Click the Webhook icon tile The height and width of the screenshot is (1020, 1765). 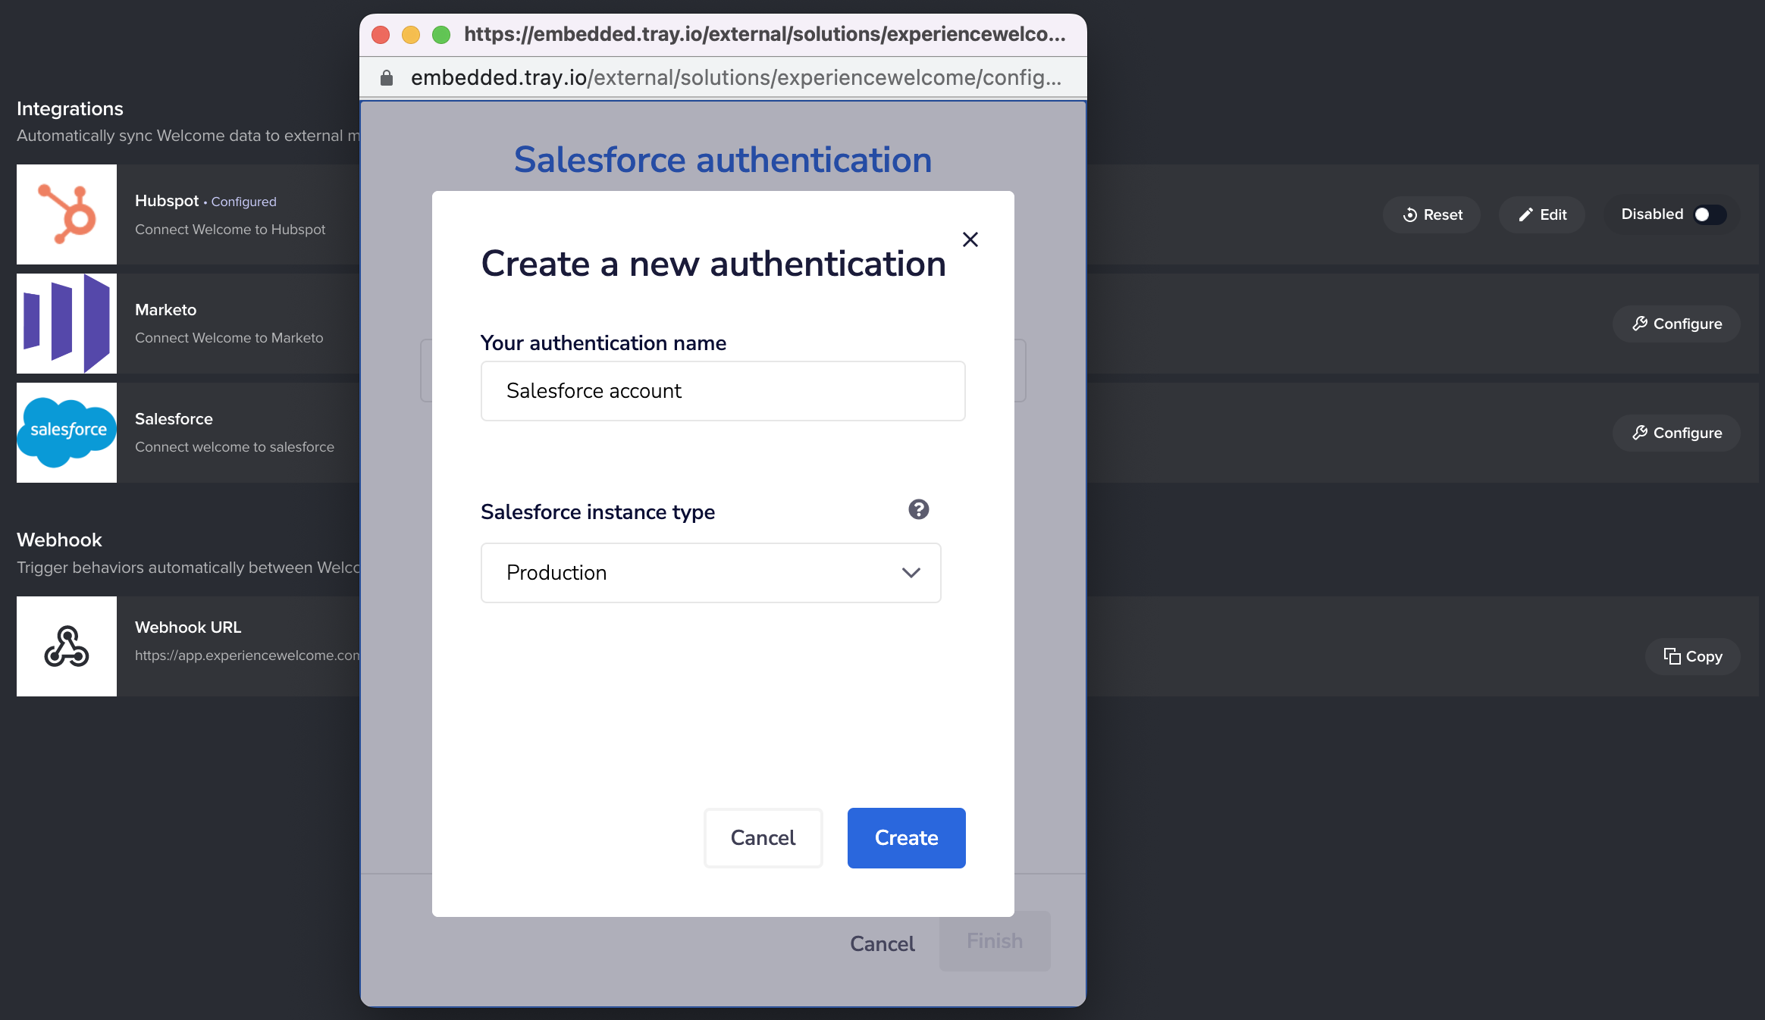pyautogui.click(x=67, y=646)
